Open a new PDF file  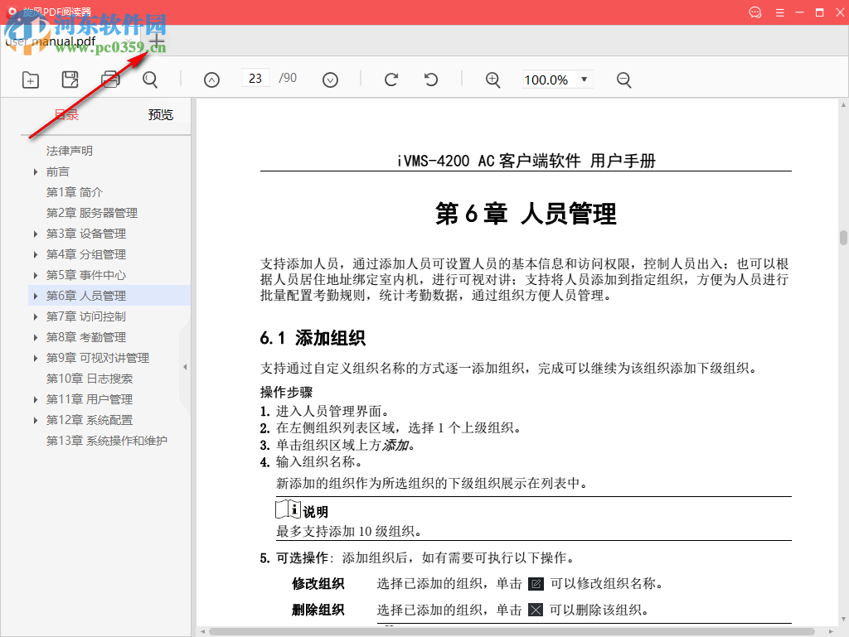point(30,80)
